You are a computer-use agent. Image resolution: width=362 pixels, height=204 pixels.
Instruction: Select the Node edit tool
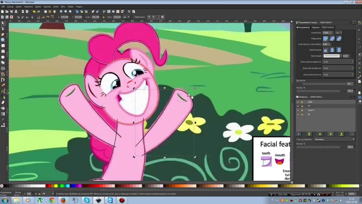pyautogui.click(x=3, y=29)
